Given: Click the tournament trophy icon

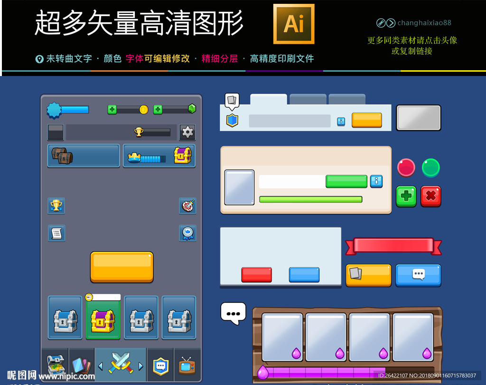Looking at the screenshot, I should (56, 206).
